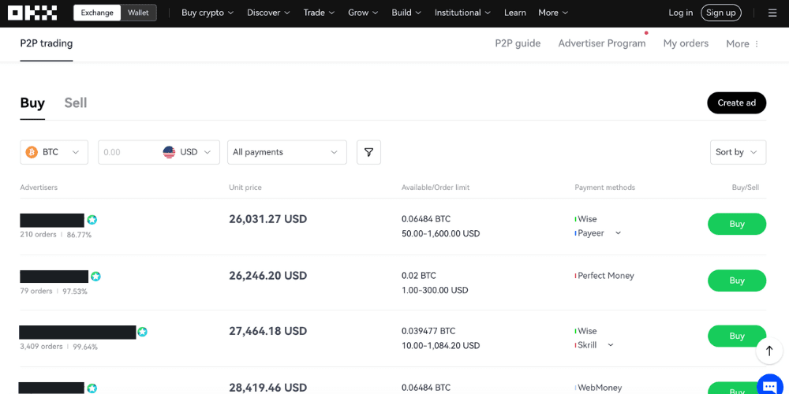Select the Exchange toggle

97,13
